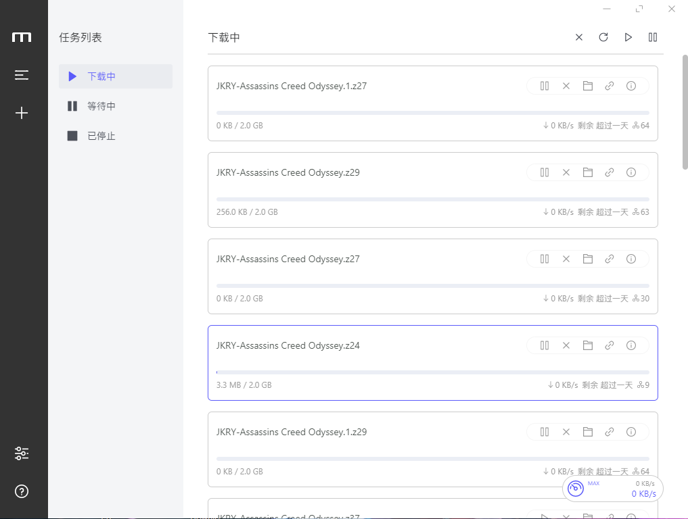Open folder for Odyssey.z24 task
The image size is (688, 519).
[587, 345]
